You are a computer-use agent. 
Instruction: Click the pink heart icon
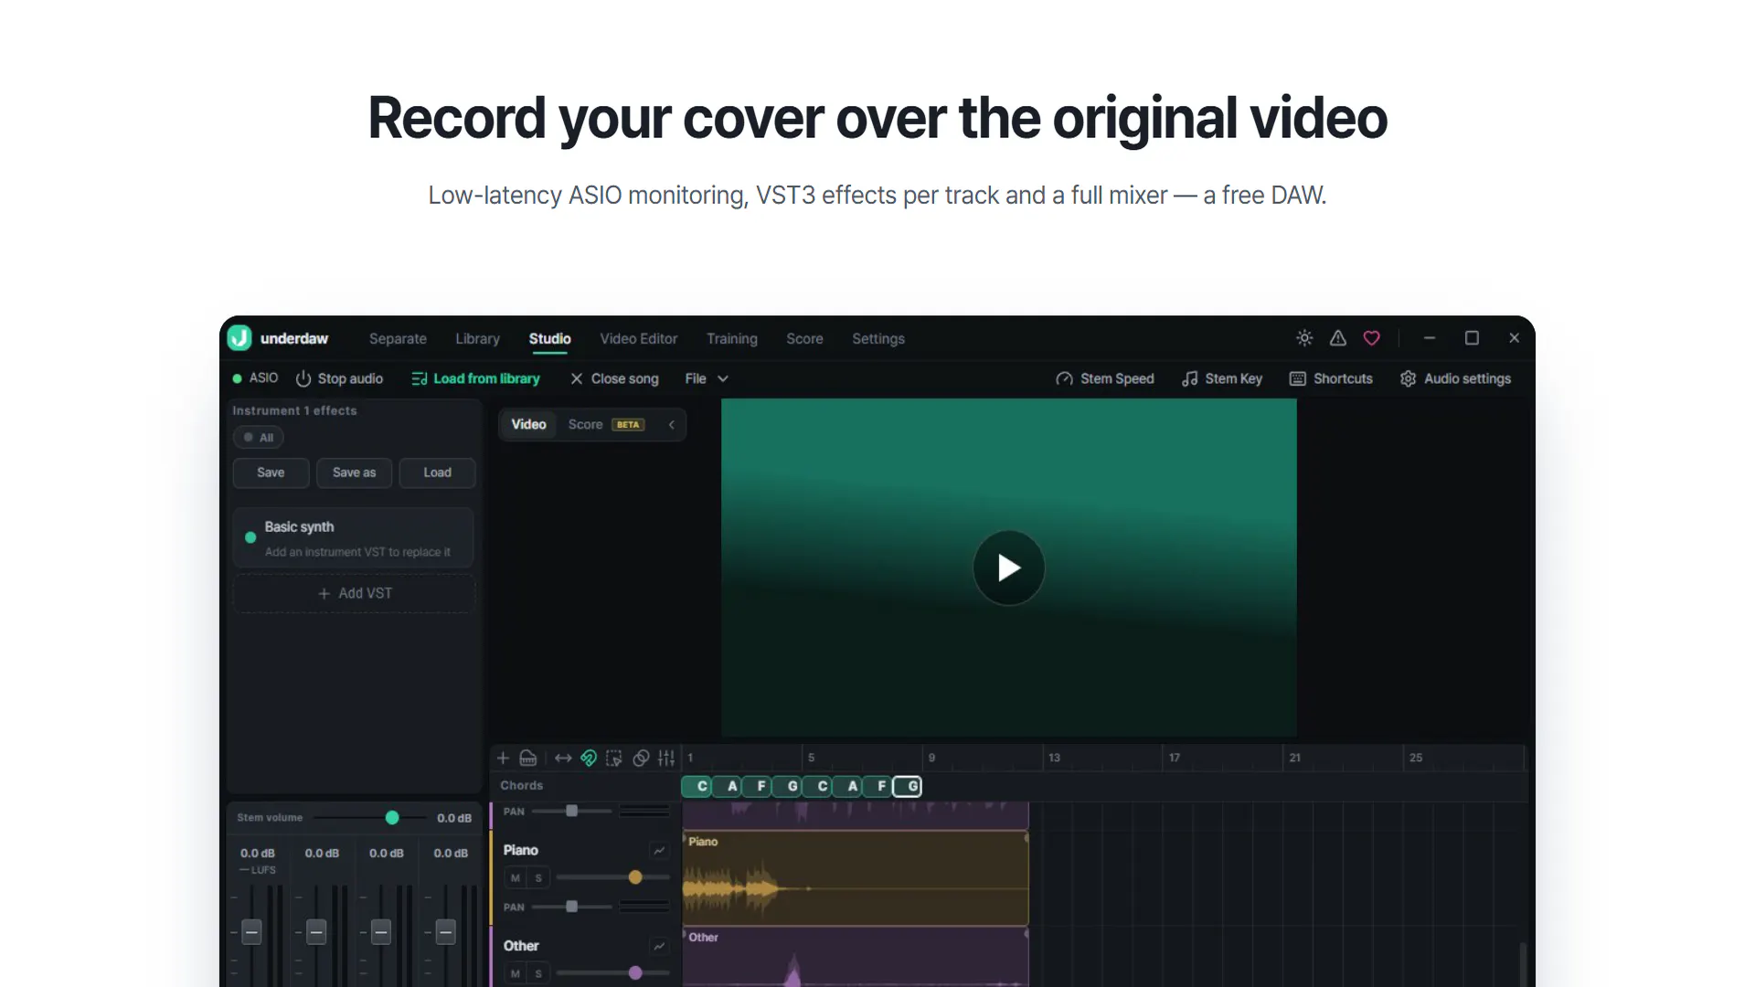(x=1371, y=338)
